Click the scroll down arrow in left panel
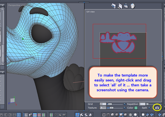The height and width of the screenshot is (117, 165). click(x=3, y=64)
